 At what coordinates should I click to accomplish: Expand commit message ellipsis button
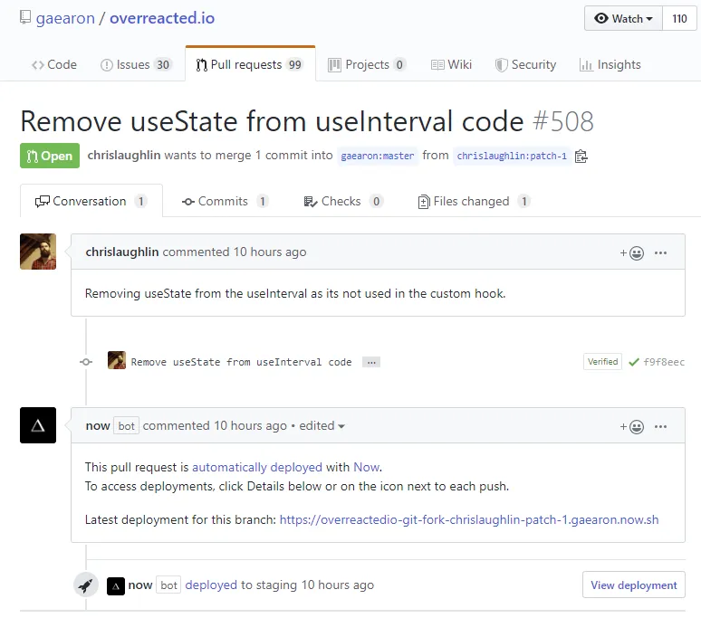pyautogui.click(x=371, y=362)
